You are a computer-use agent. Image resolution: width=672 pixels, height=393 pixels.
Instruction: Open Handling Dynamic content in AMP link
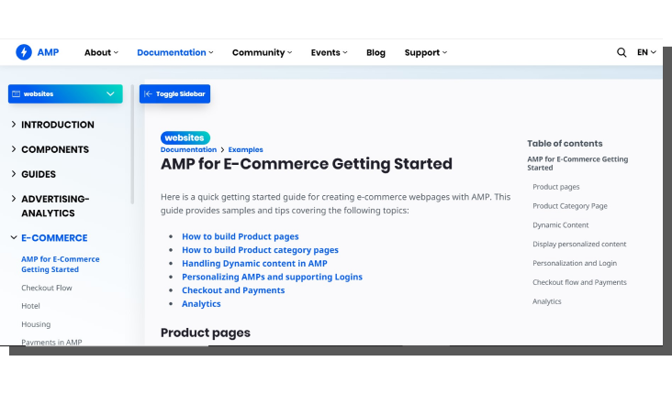[x=254, y=264]
